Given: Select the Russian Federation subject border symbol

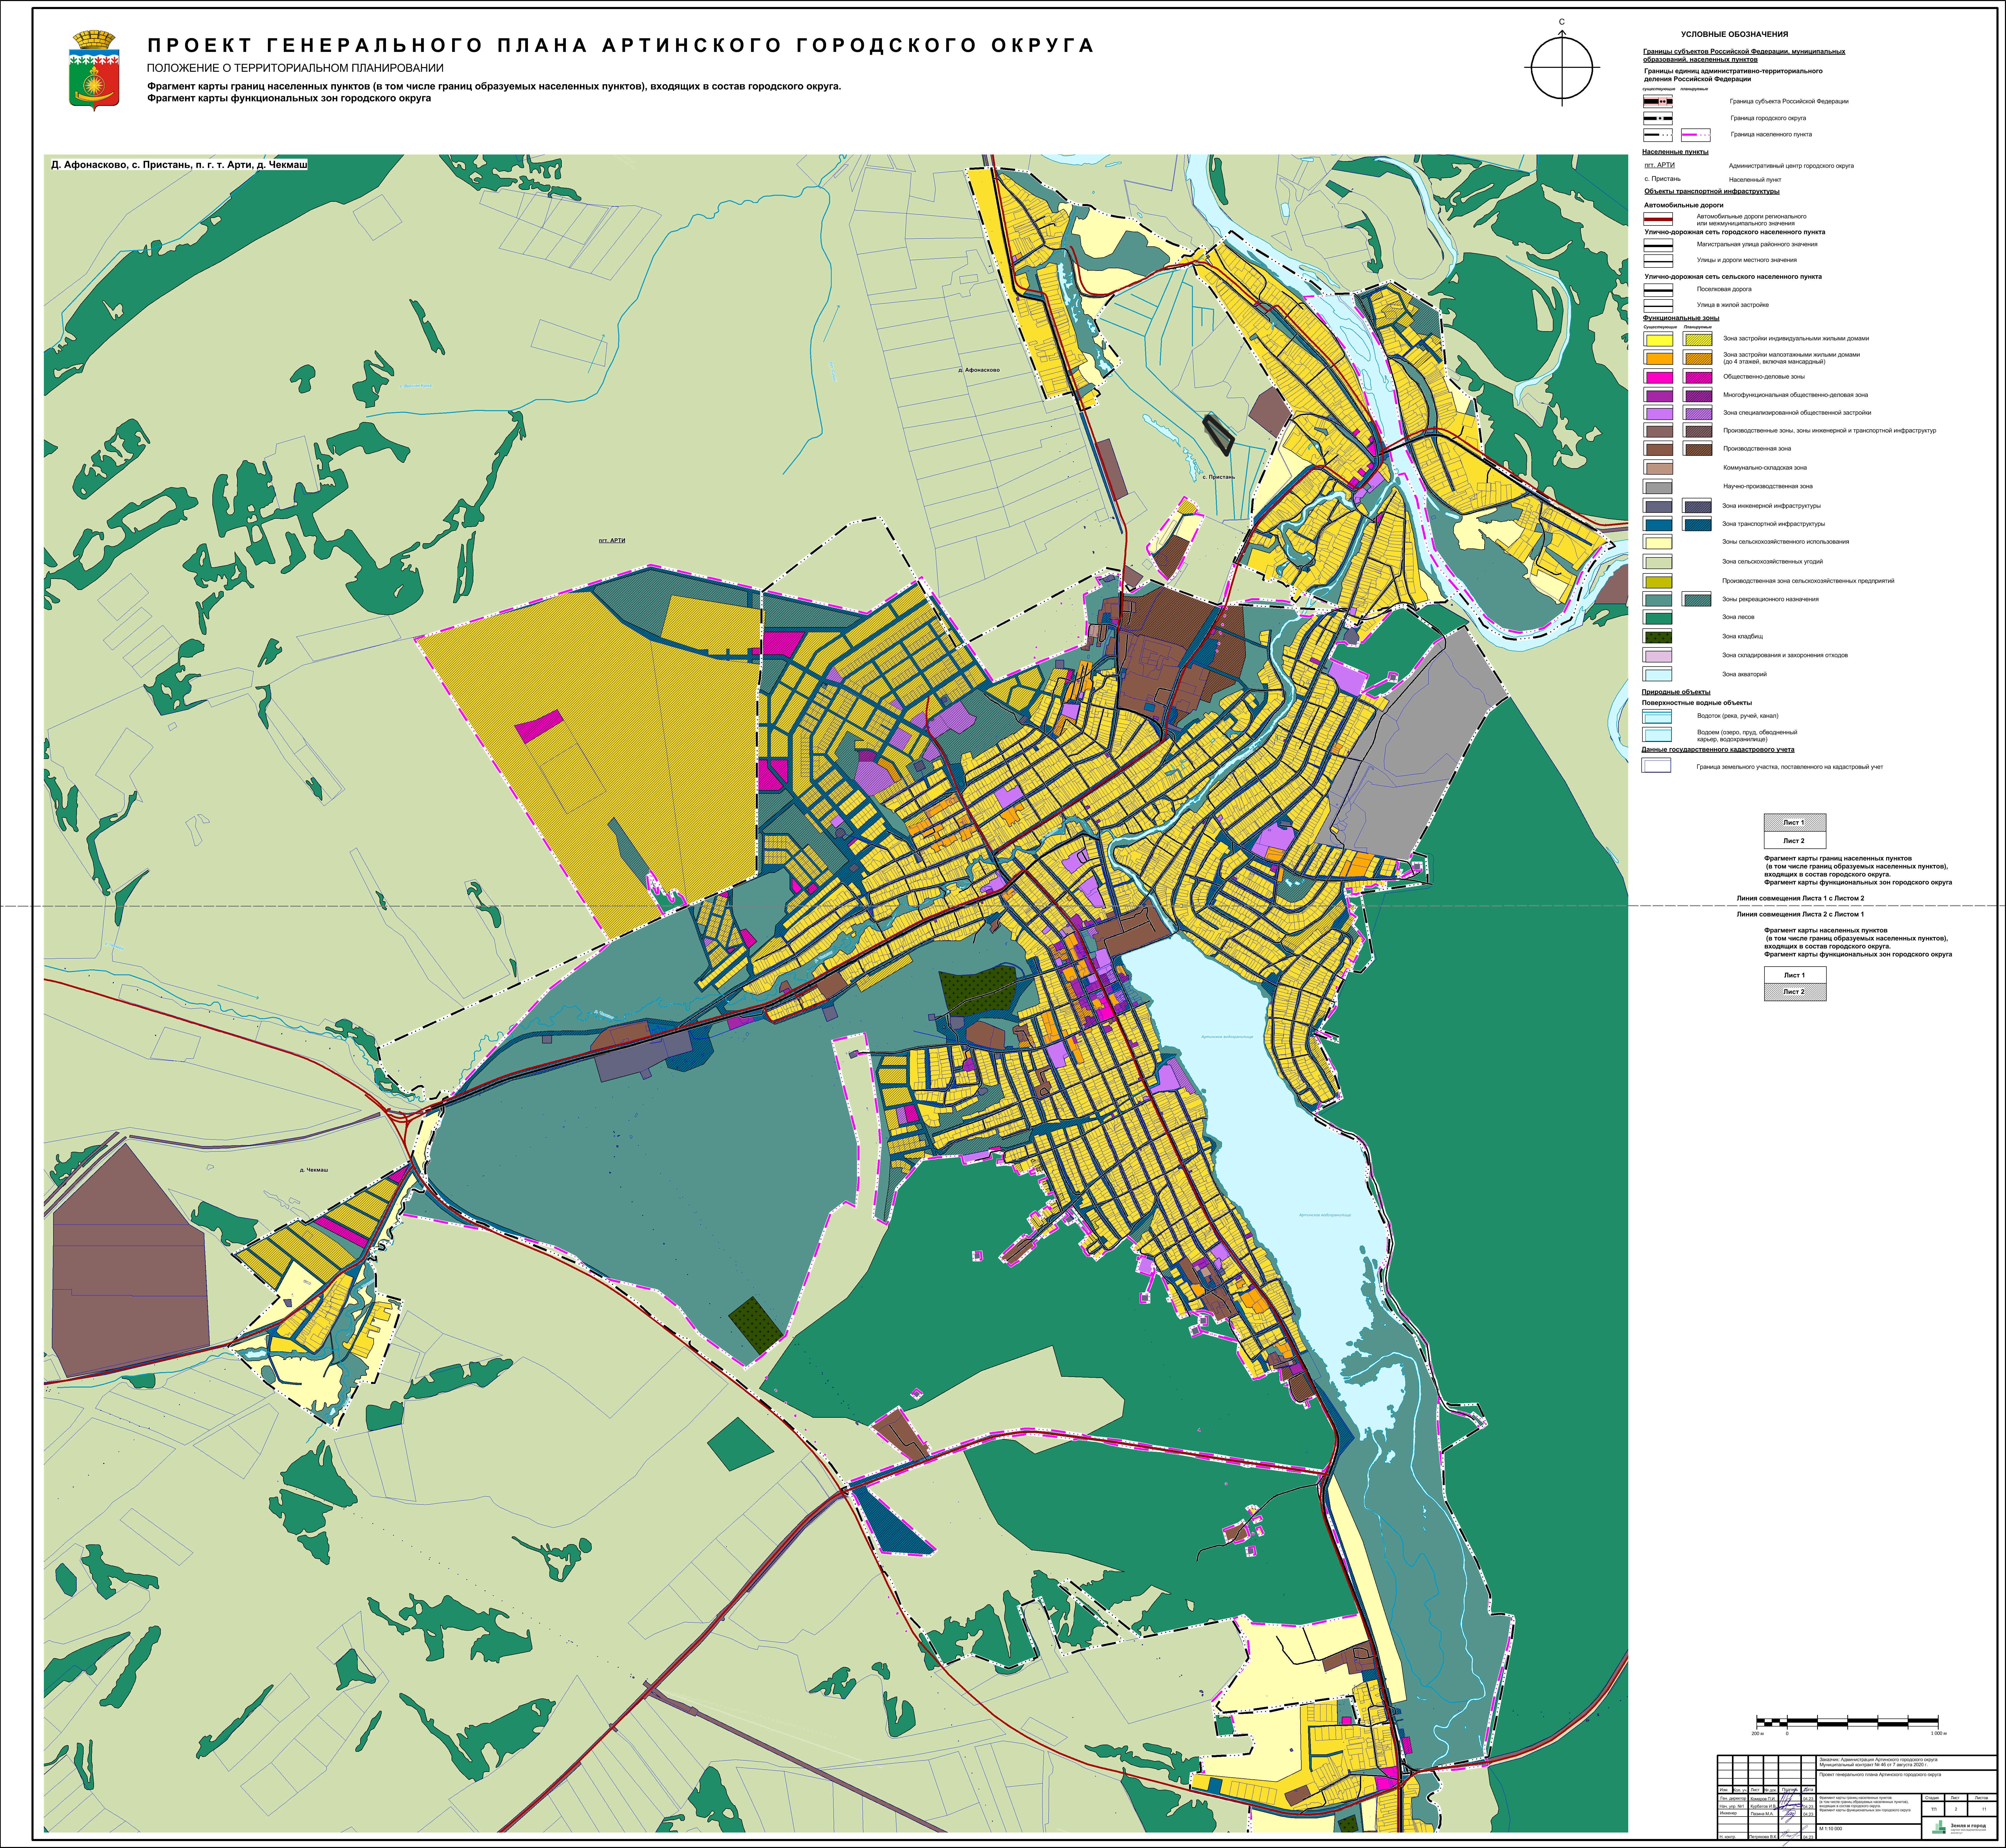Looking at the screenshot, I should (x=1658, y=101).
